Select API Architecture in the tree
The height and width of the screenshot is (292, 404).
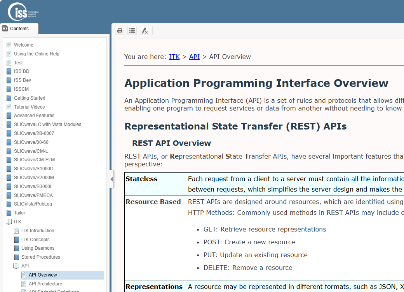point(45,283)
